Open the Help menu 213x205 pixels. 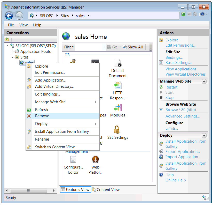click(x=37, y=25)
